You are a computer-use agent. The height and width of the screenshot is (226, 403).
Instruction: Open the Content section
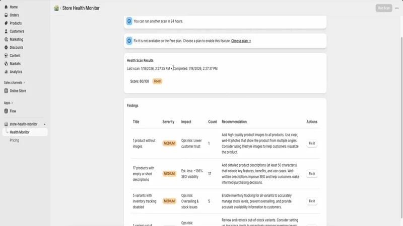15,56
